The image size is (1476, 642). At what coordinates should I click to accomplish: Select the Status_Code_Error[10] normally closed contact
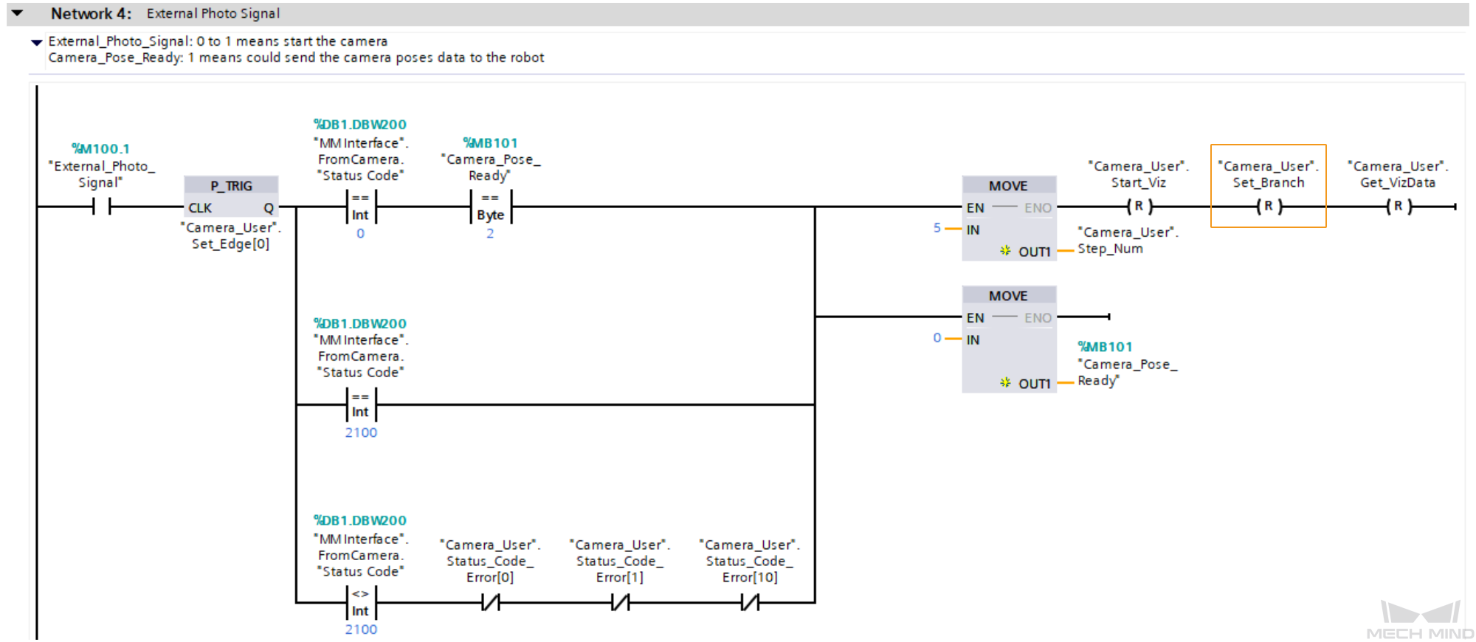click(750, 603)
